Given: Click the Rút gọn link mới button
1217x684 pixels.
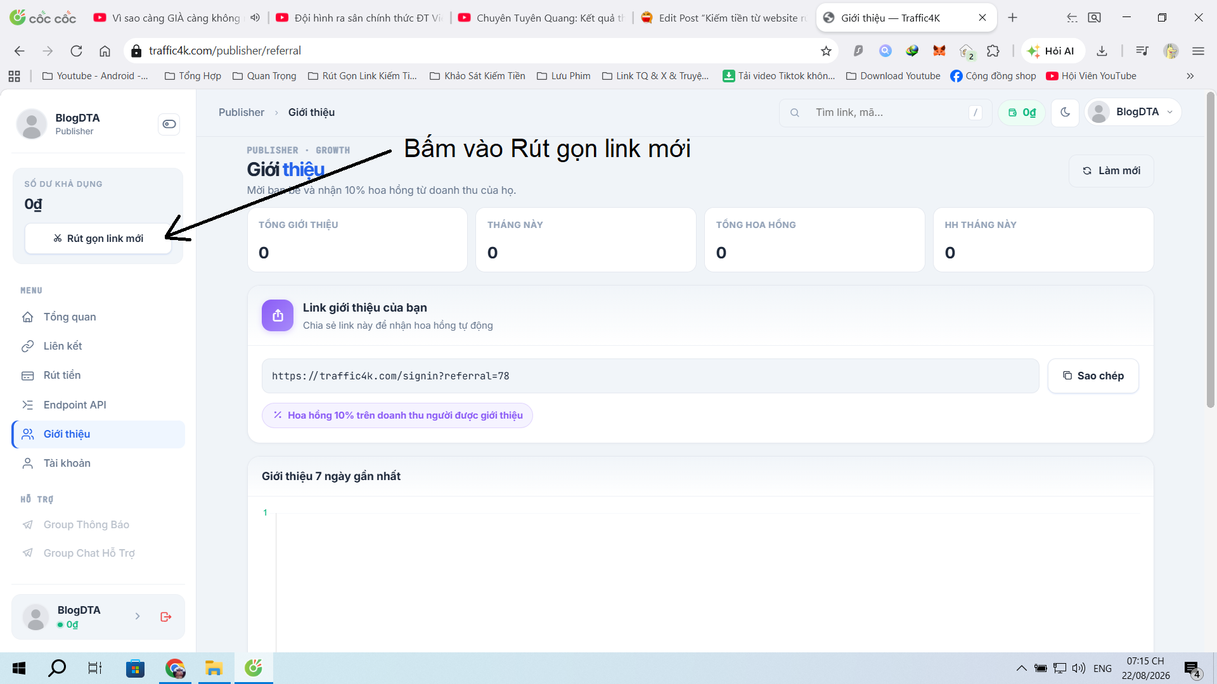Looking at the screenshot, I should [x=98, y=239].
